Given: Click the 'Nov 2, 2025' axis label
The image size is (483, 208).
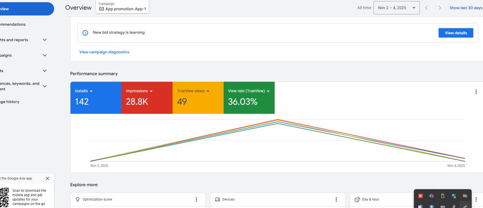Looking at the screenshot, I should [99, 166].
